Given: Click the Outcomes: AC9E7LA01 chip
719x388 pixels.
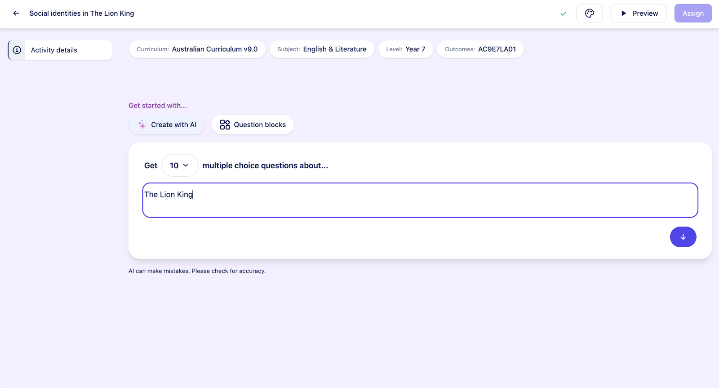Looking at the screenshot, I should pyautogui.click(x=480, y=49).
